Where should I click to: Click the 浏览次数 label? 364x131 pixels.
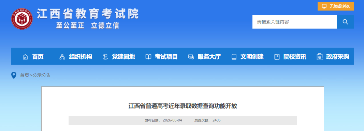[202, 120]
